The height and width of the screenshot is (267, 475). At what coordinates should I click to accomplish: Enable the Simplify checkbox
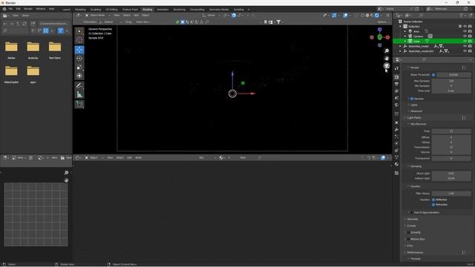pos(409,232)
